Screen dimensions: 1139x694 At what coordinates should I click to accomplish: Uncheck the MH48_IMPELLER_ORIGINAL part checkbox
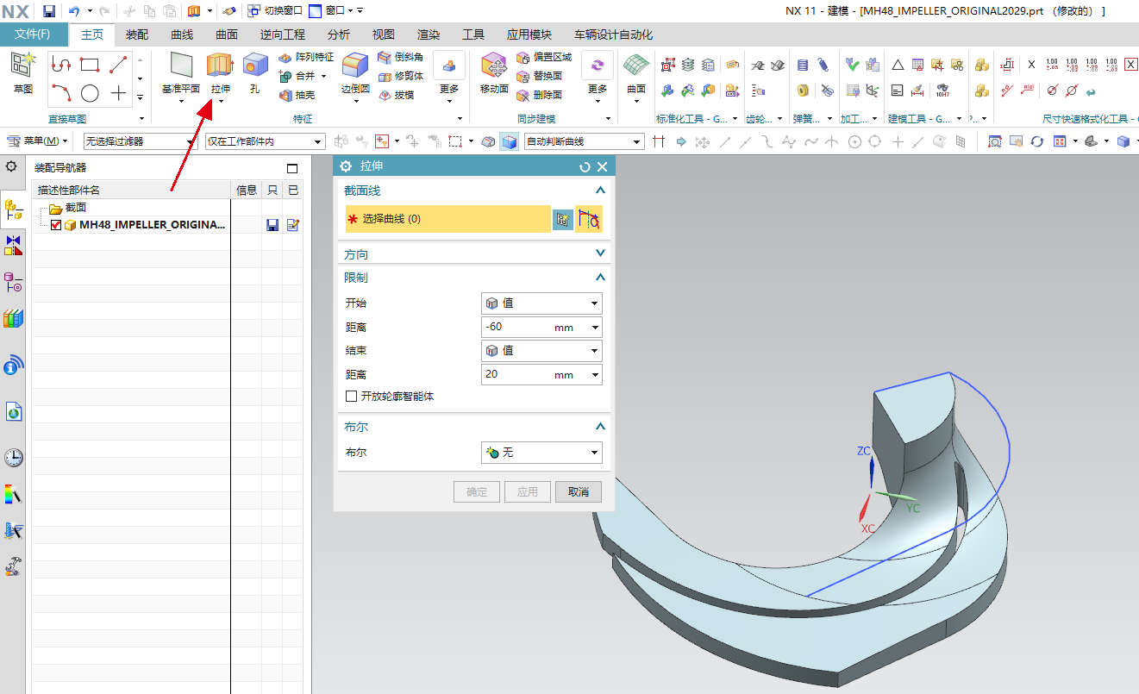click(x=56, y=225)
